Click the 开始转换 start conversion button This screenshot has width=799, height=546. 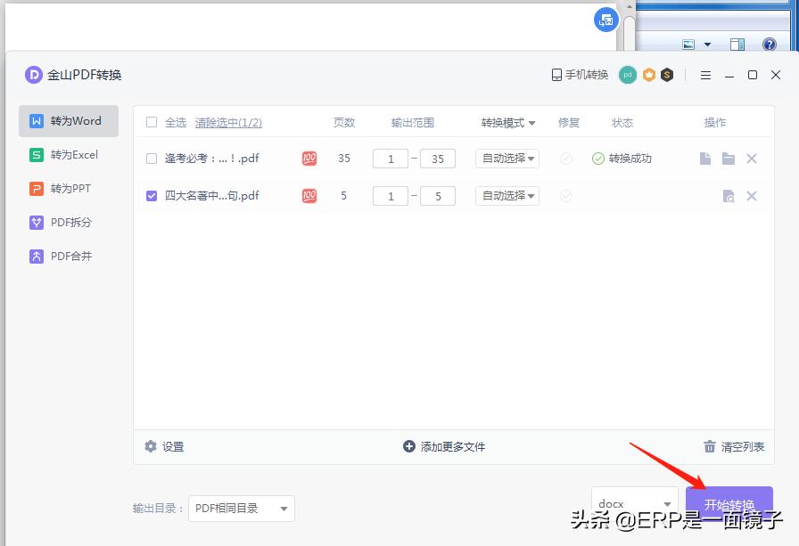(729, 503)
